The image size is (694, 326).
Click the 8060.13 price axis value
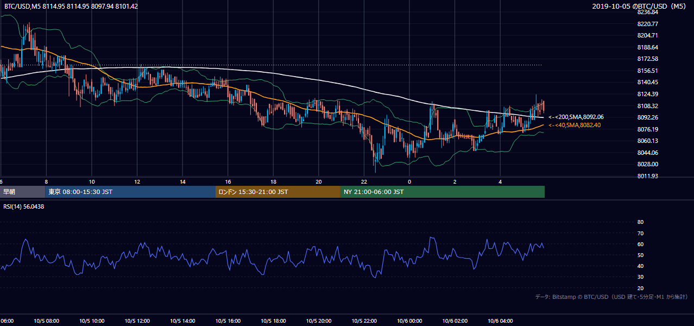pos(647,141)
